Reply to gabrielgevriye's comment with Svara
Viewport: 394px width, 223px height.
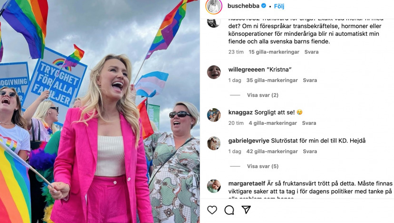coord(310,152)
